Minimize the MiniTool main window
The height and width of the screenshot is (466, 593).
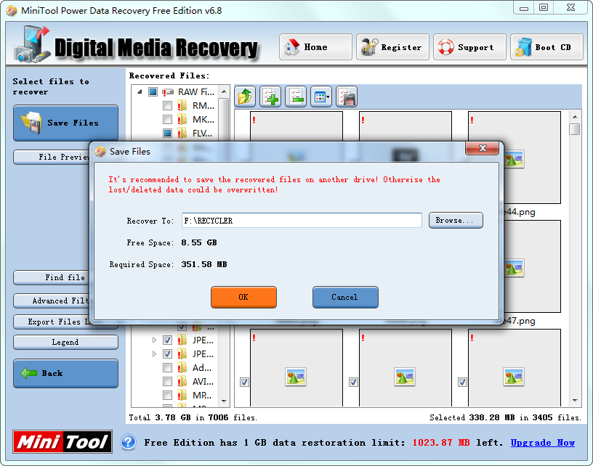(523, 8)
